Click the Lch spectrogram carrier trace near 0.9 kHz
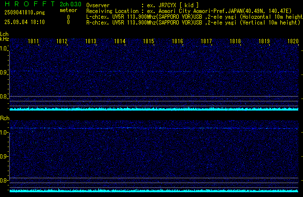303x197 pixels. [154, 72]
